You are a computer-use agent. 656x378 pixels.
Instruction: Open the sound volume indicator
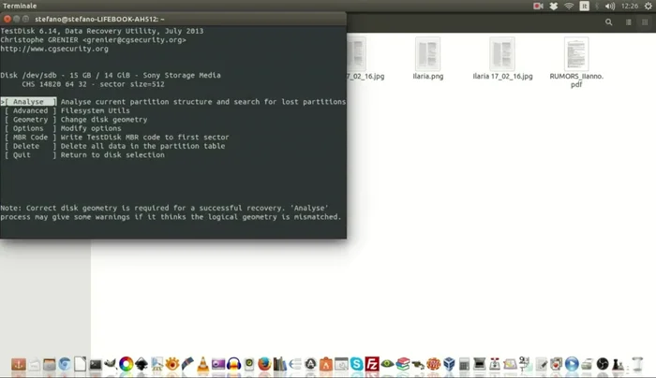[610, 6]
